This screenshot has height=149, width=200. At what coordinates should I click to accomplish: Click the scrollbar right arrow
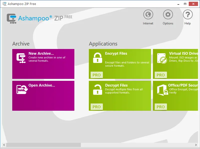(x=196, y=145)
